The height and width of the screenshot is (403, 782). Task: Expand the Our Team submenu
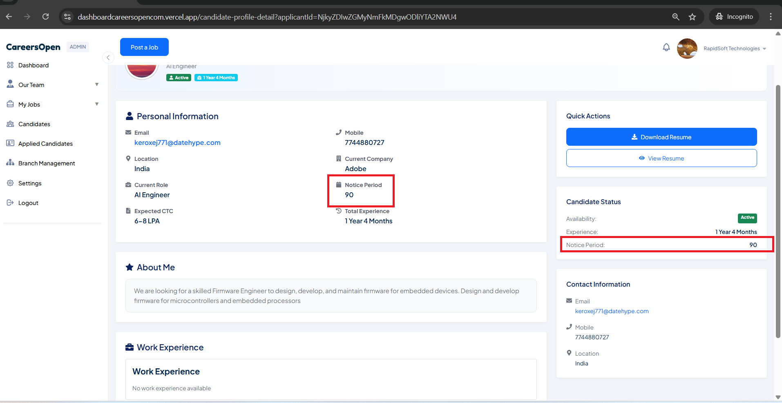97,85
